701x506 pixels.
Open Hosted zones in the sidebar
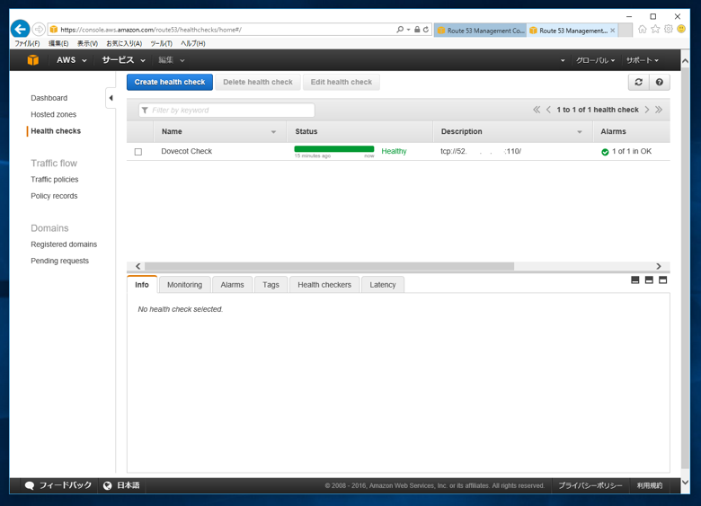53,114
